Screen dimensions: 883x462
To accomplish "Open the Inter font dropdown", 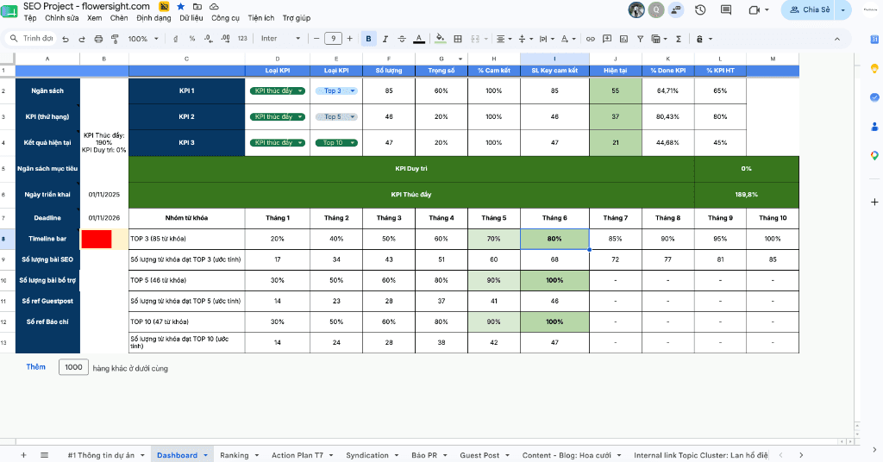I will (x=280, y=38).
